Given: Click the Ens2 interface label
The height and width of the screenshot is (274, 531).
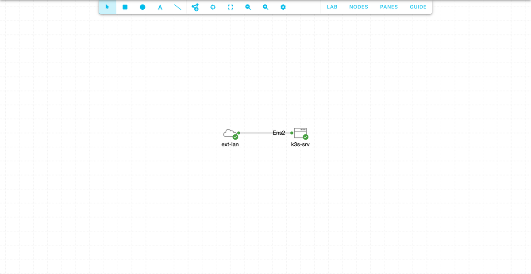Looking at the screenshot, I should (x=279, y=133).
